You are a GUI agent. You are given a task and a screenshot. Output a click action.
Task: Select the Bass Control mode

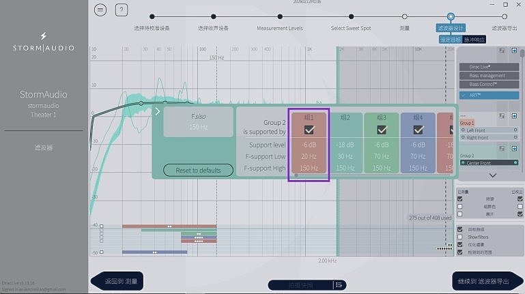coord(489,85)
